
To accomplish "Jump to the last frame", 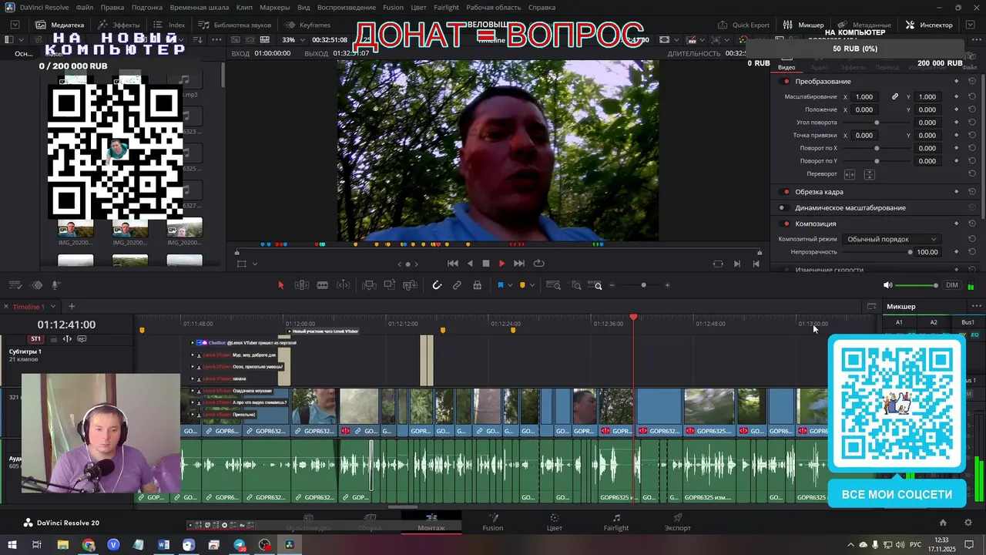I will (x=519, y=264).
